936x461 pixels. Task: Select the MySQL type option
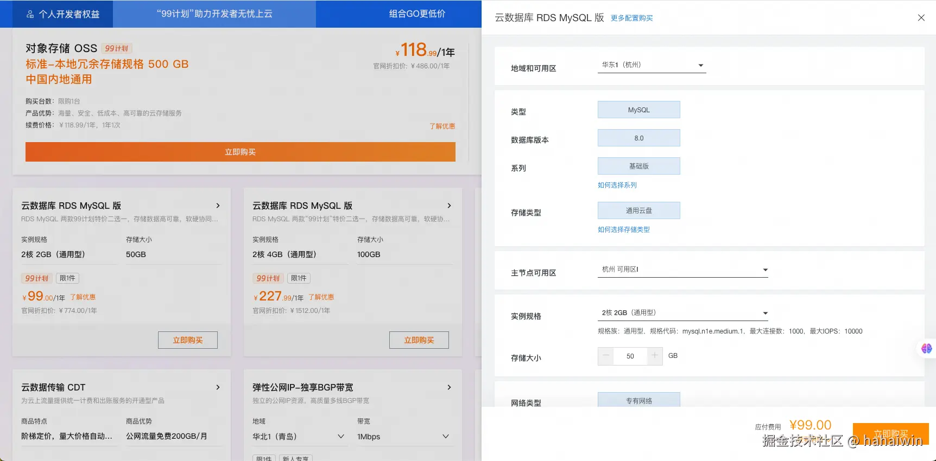click(x=639, y=110)
